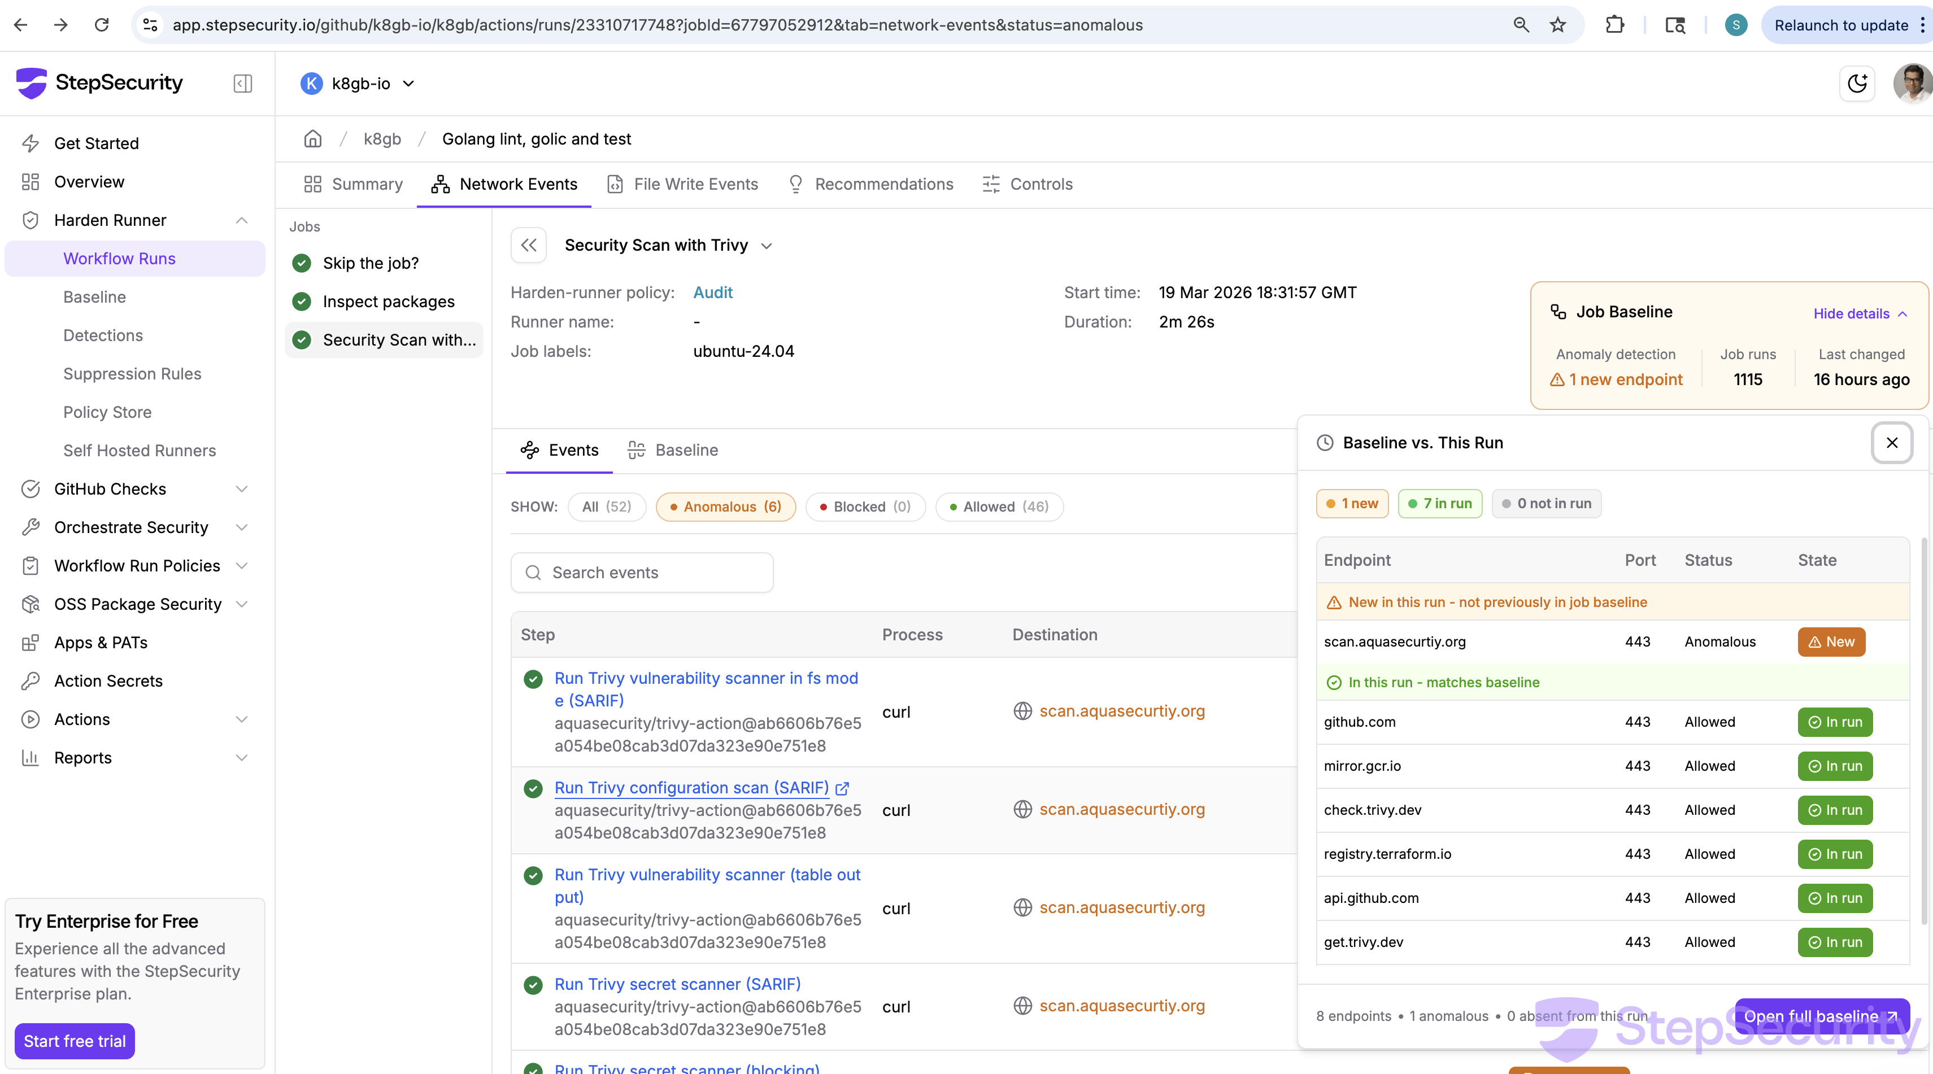Close the Baseline vs. This Run panel
The width and height of the screenshot is (1933, 1074).
(1892, 443)
